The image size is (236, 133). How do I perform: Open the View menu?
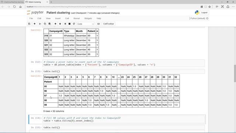click(48, 18)
